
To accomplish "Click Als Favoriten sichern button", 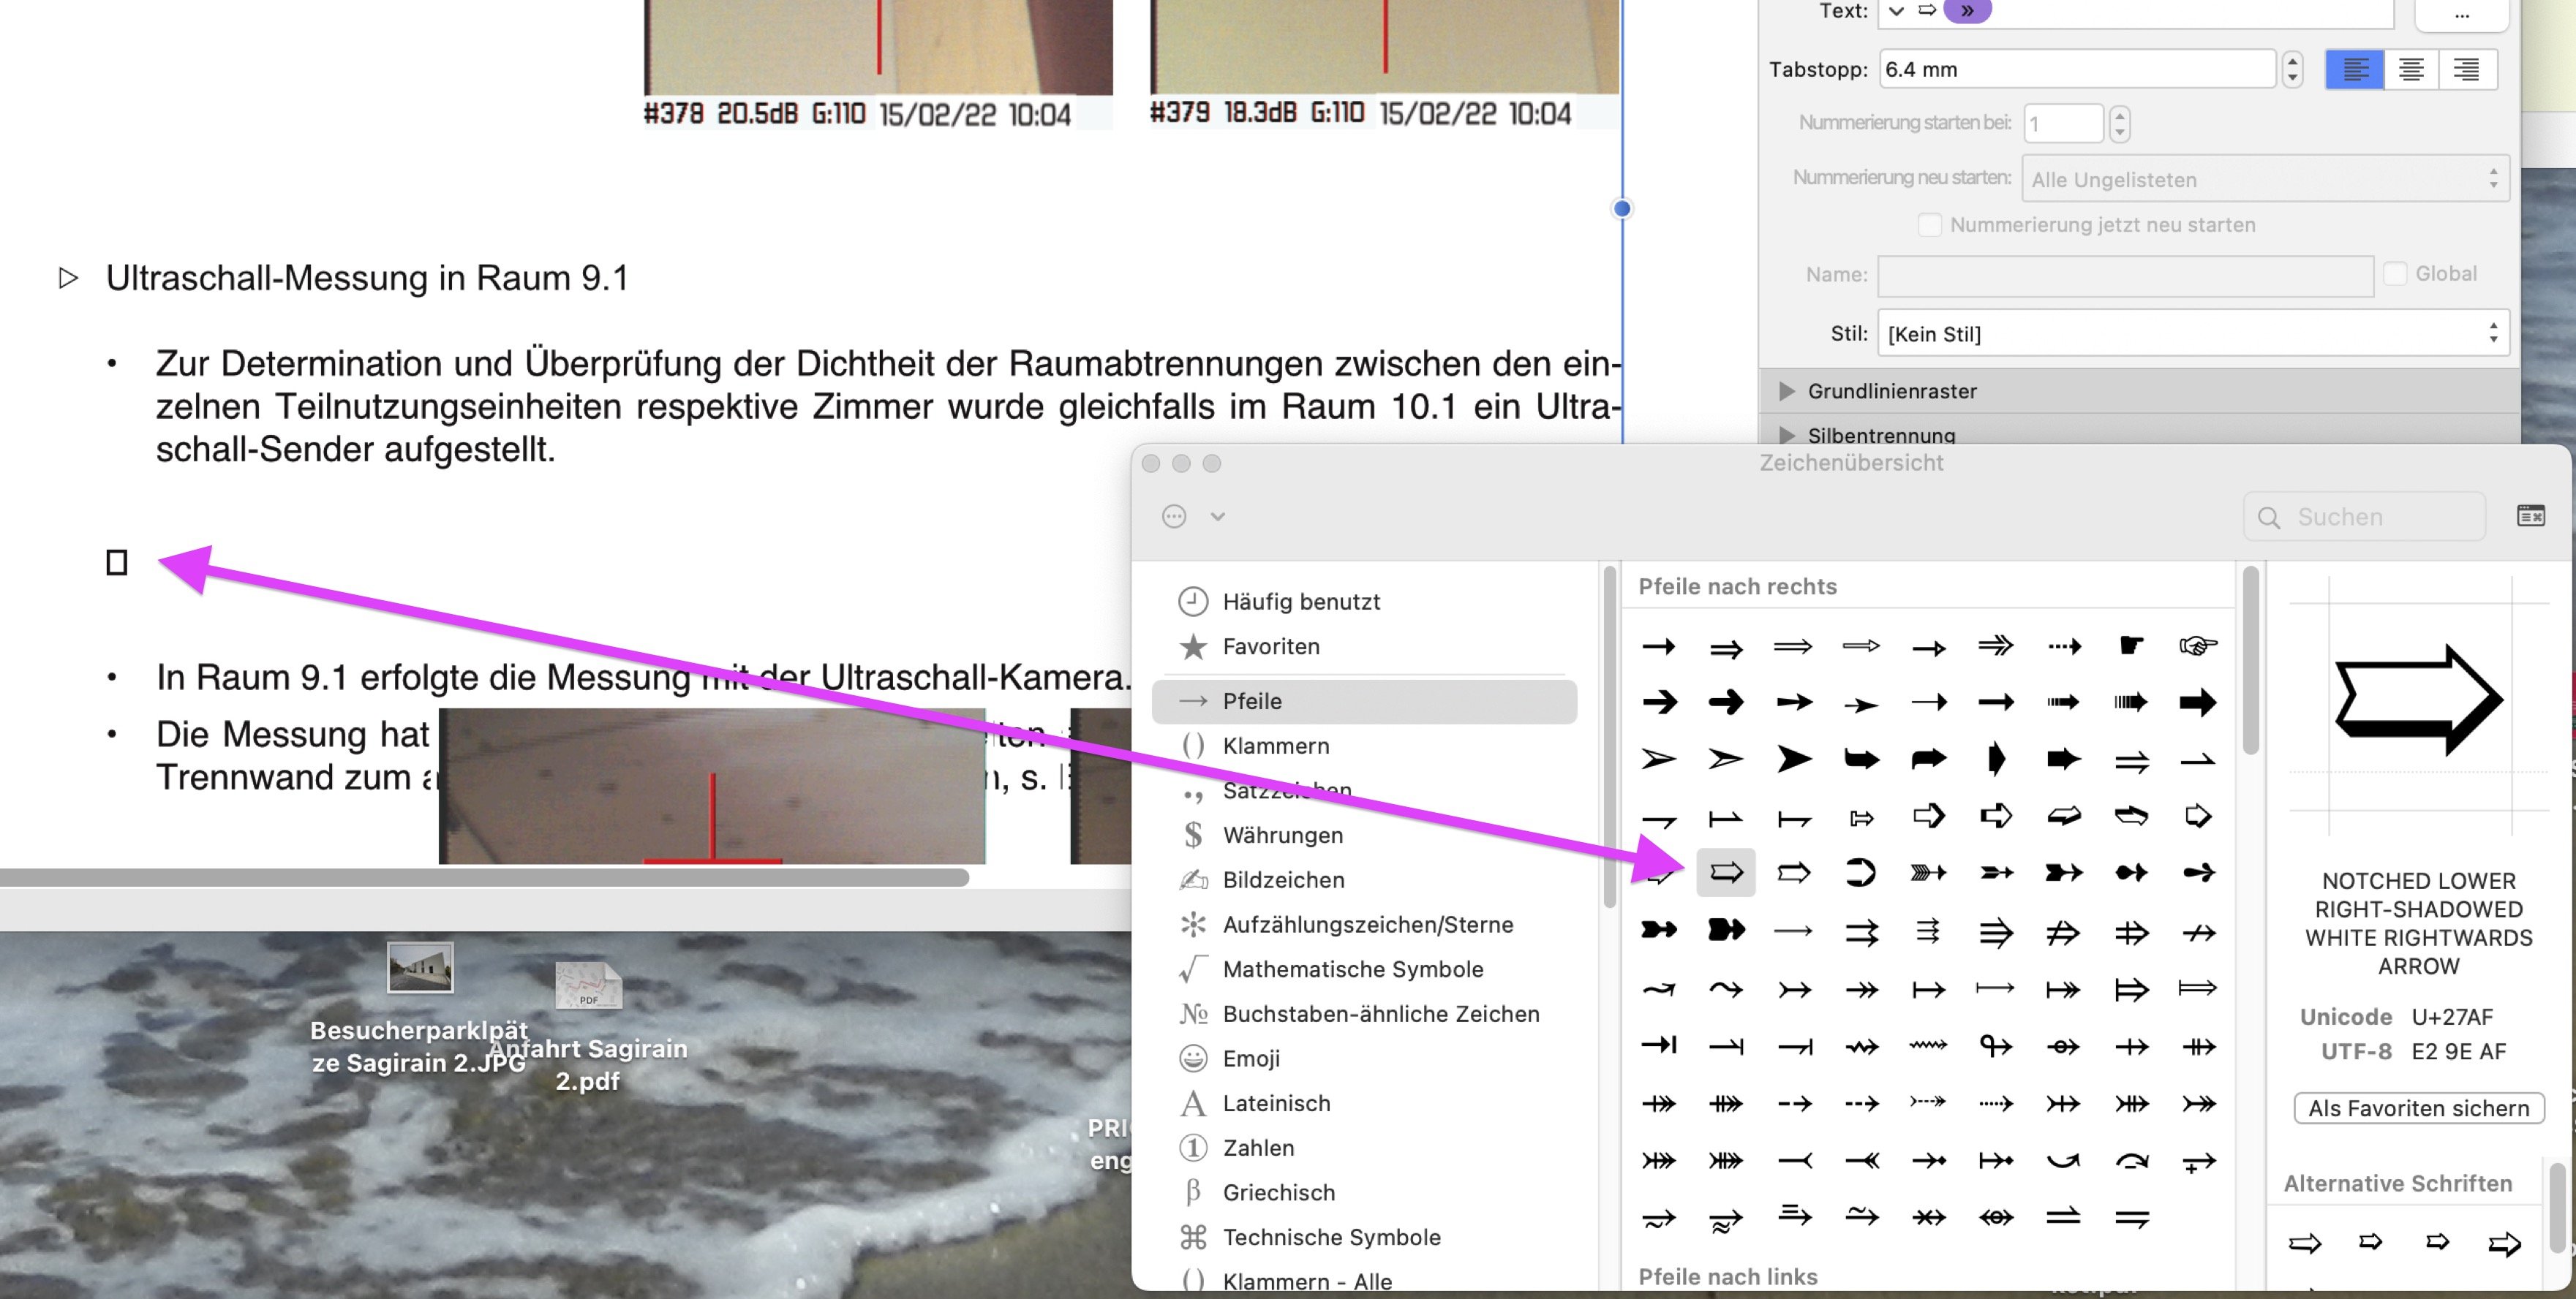I will (2418, 1108).
